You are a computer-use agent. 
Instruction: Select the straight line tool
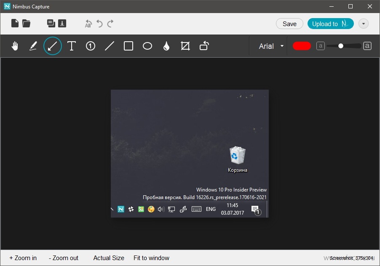[109, 46]
